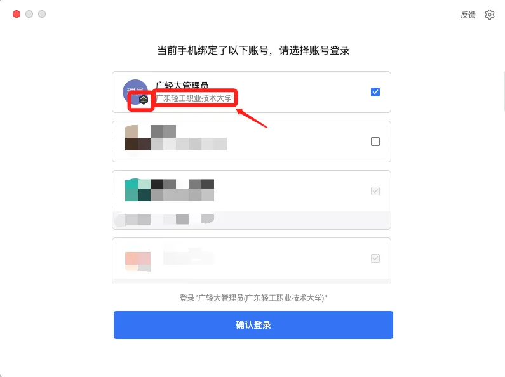Click the 企 enterprise badge icon

click(144, 100)
